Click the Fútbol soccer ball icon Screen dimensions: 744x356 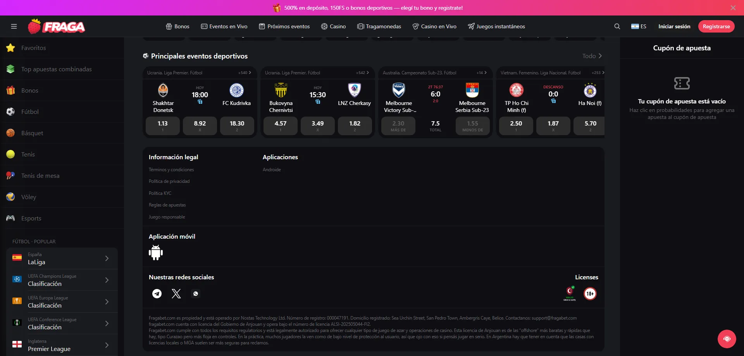click(10, 112)
